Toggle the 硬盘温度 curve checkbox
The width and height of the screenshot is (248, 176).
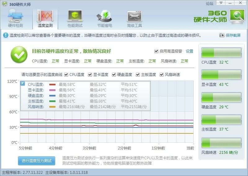coord(114,74)
